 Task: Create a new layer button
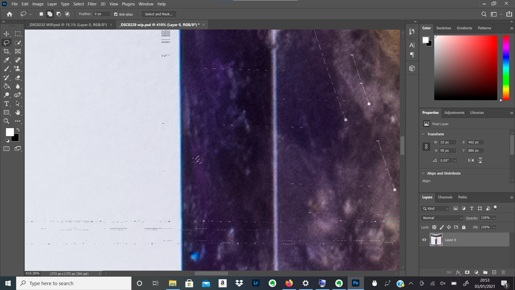(x=494, y=272)
